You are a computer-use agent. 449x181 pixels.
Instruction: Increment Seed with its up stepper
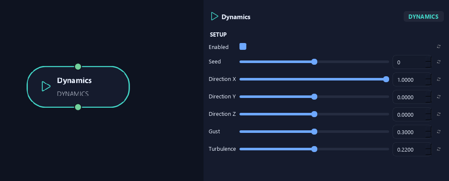point(428,59)
